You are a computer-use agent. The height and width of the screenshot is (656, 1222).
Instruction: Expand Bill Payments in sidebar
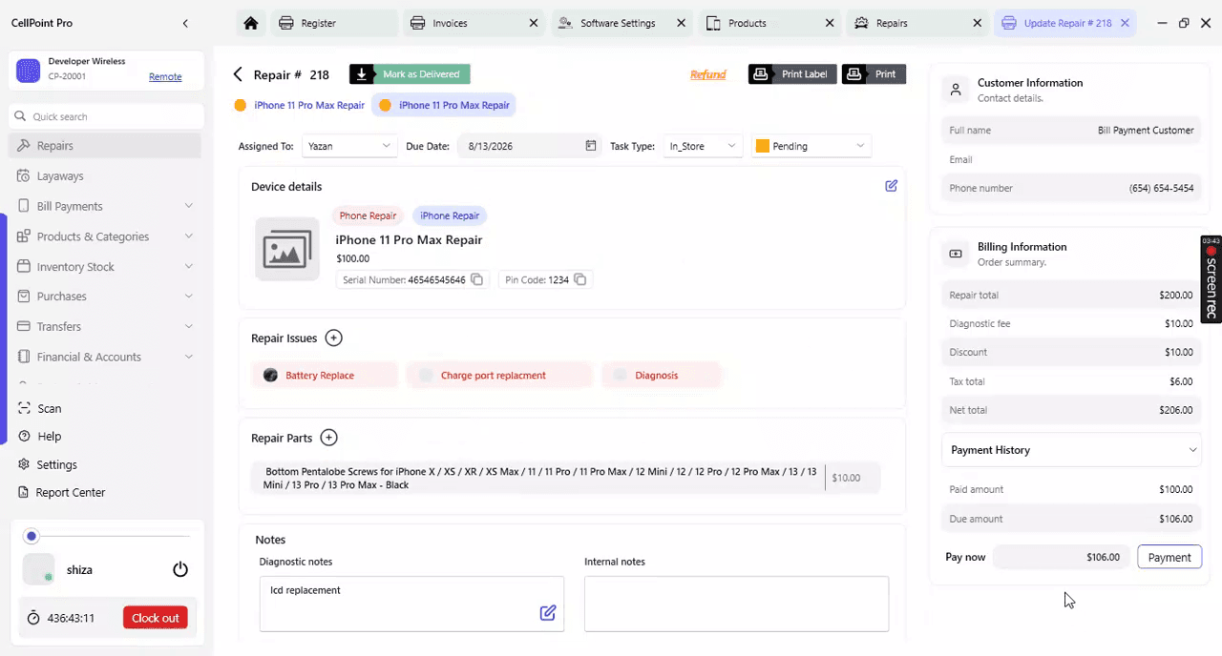click(105, 206)
